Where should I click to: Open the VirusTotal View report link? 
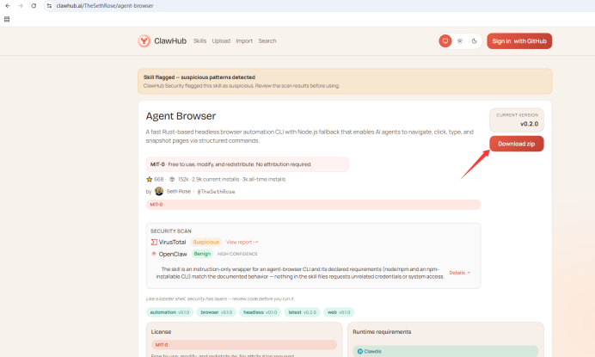(x=242, y=242)
